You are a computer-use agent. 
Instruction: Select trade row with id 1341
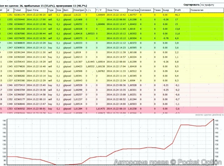pyautogui.click(x=9, y=43)
